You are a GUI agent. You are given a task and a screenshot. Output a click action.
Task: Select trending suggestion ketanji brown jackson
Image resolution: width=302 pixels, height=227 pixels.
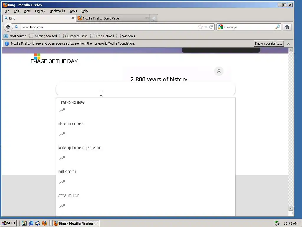[x=80, y=148]
